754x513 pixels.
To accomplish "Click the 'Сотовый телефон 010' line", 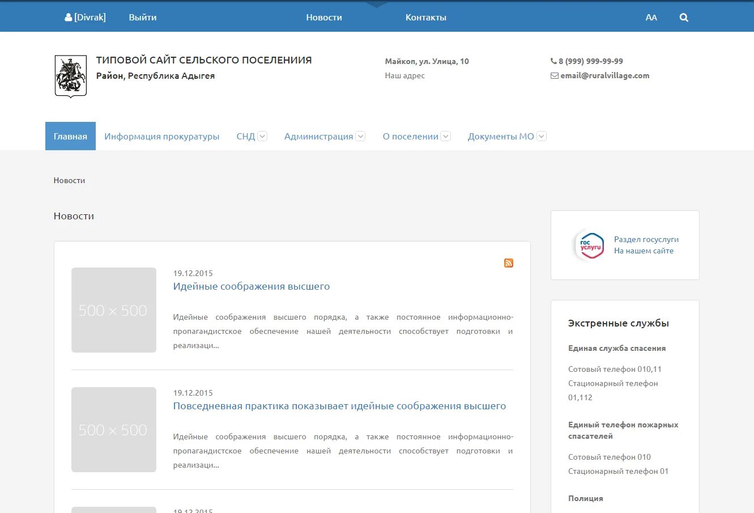I will click(610, 457).
